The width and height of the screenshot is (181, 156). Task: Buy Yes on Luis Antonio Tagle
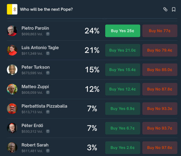tap(122, 50)
